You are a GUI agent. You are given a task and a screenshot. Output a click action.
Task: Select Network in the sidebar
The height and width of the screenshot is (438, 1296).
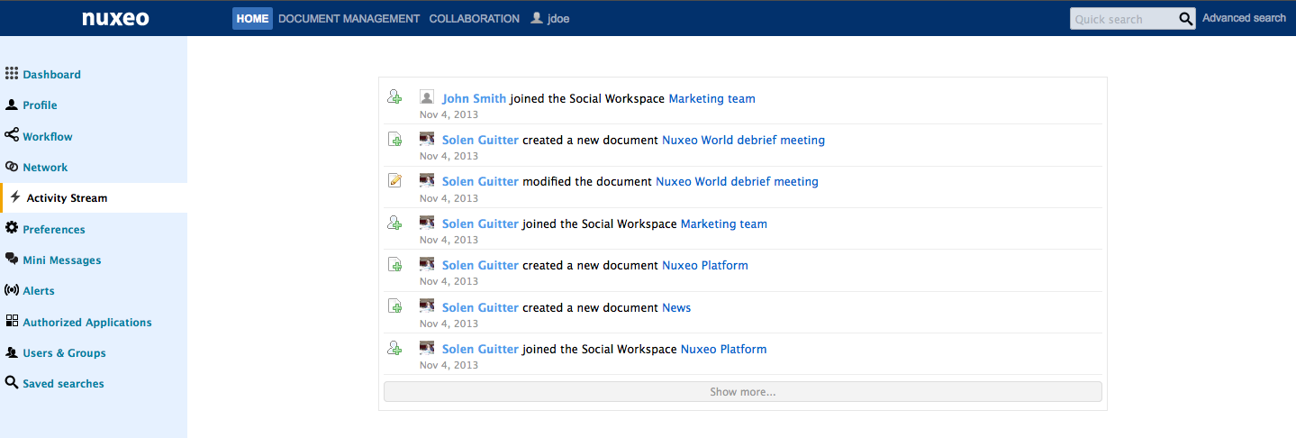pos(46,168)
